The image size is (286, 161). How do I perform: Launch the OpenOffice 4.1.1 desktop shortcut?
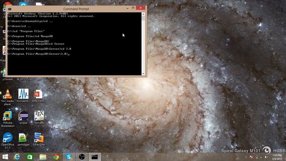click(8, 140)
